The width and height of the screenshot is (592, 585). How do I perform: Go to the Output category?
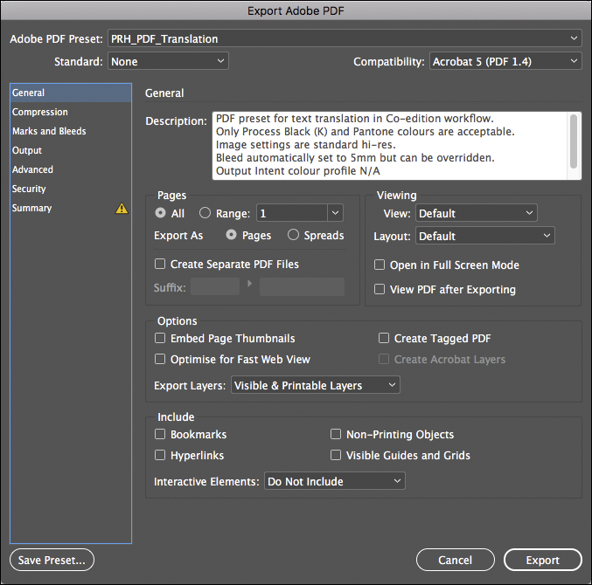71,150
